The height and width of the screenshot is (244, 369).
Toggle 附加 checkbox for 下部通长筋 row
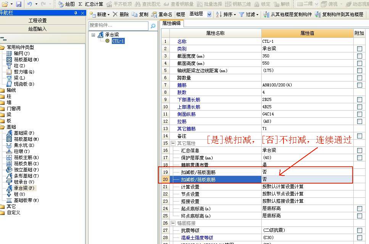tap(359, 100)
